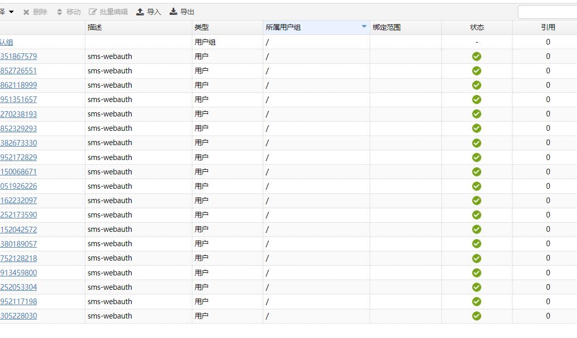Open user link 252173590
This screenshot has width=577, height=338.
(x=19, y=215)
